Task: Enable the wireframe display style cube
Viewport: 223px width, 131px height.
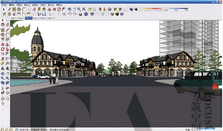Action: pos(97,14)
